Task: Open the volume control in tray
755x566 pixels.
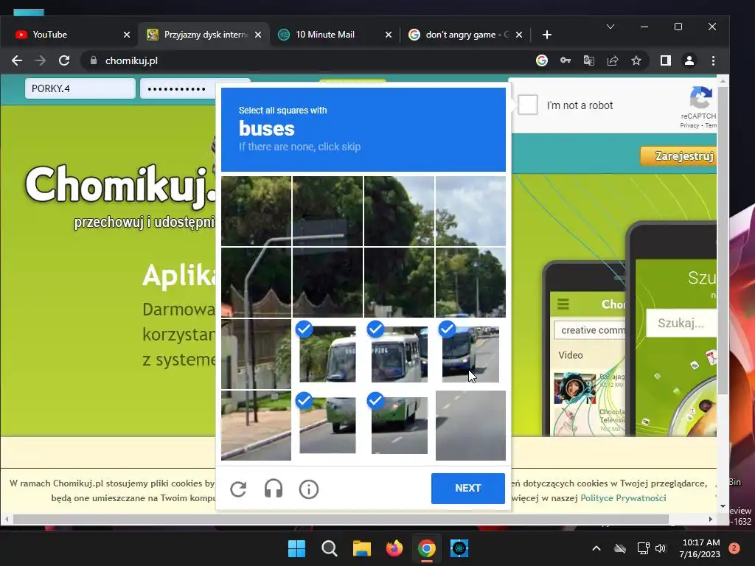Action: coord(661,548)
